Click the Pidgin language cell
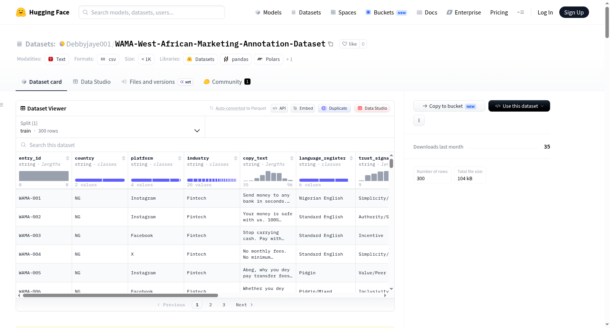Screen dimensions: 610x328 (326, 273)
